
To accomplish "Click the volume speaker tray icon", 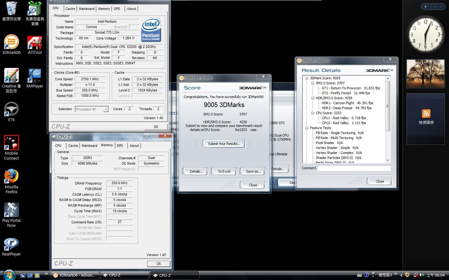I will click(422, 275).
